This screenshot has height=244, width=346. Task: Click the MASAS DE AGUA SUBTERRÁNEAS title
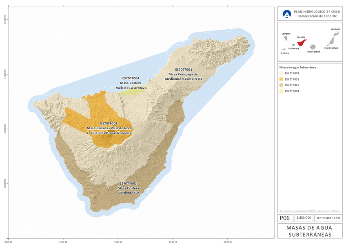(x=309, y=231)
